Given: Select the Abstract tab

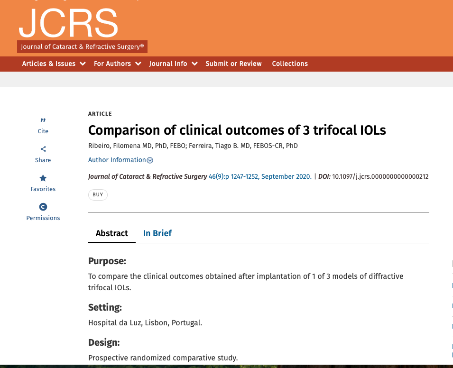Looking at the screenshot, I should tap(112, 233).
